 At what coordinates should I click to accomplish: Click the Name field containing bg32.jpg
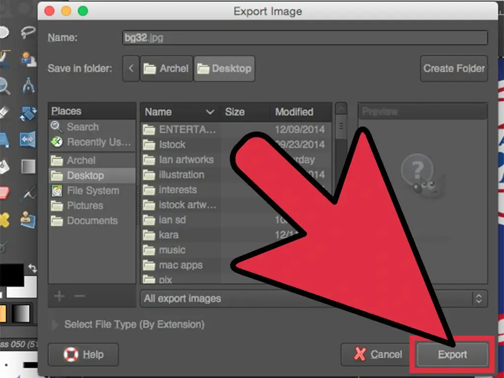(x=305, y=37)
